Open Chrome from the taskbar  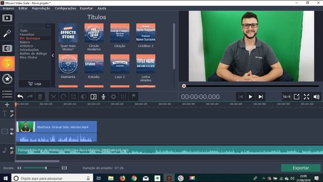coord(134,178)
